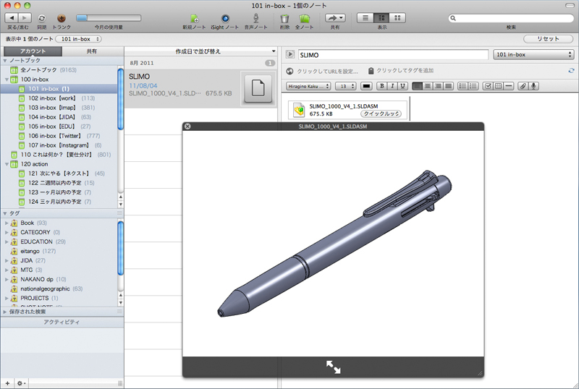Viewport: 579px width, 389px height.
Task: Create a new note with 新規ノート
Action: click(194, 18)
